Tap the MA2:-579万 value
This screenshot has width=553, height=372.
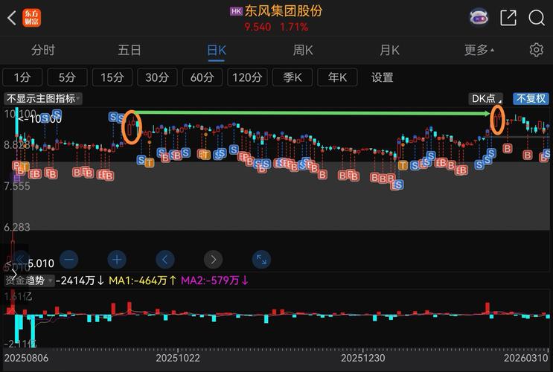215,280
